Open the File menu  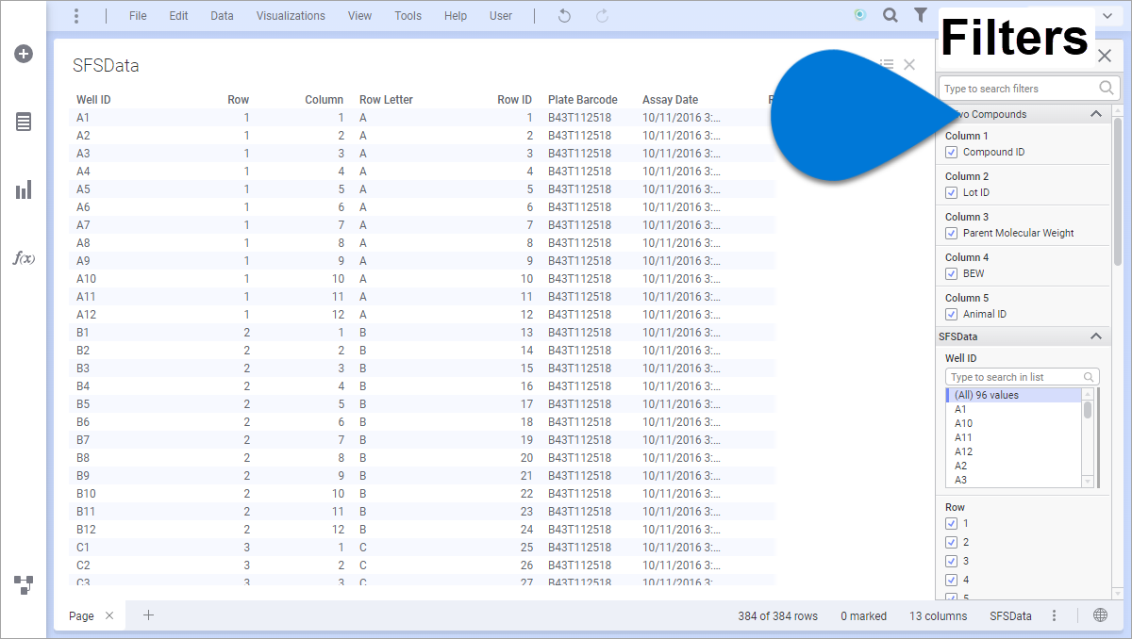pyautogui.click(x=138, y=16)
